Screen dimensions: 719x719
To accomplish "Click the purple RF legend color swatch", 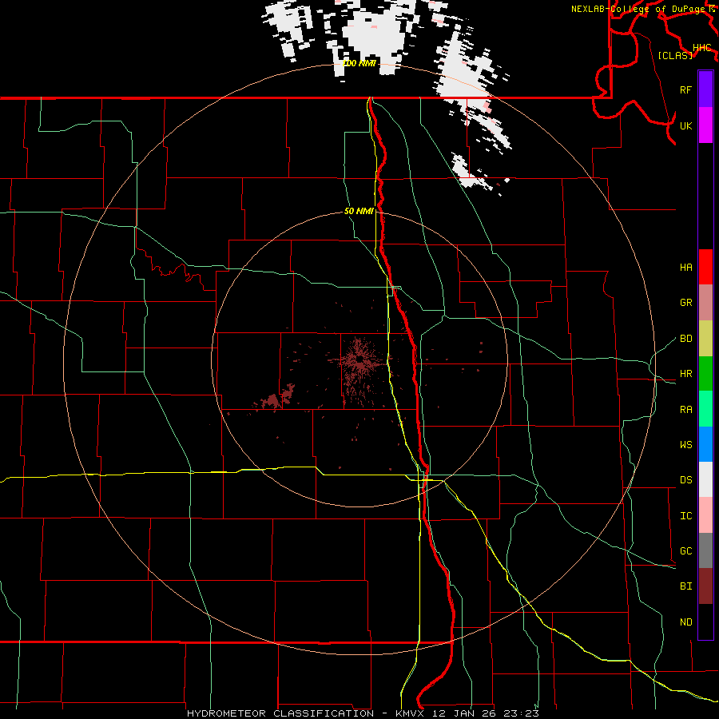I will [x=705, y=89].
